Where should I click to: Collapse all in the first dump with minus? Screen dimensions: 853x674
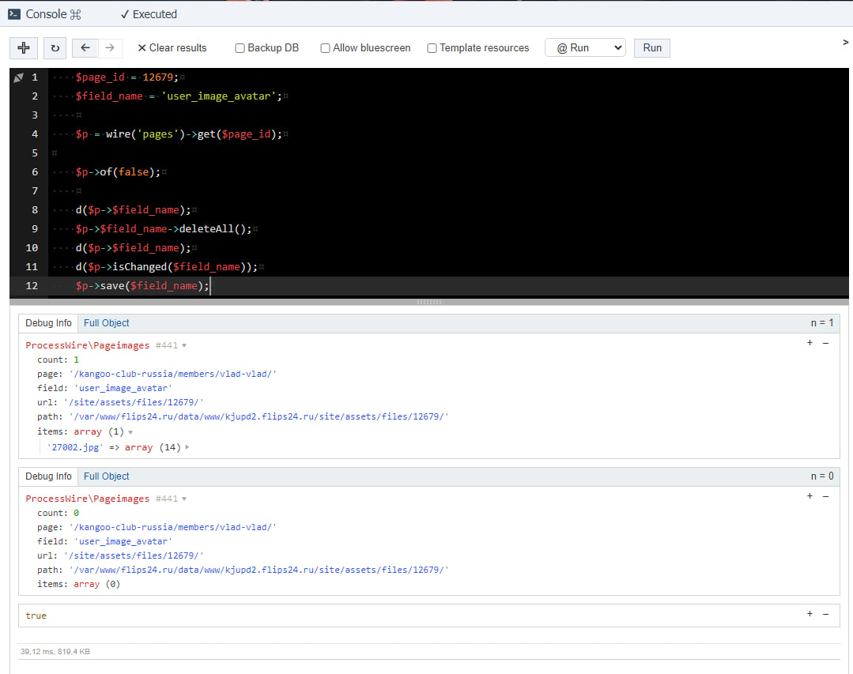825,342
